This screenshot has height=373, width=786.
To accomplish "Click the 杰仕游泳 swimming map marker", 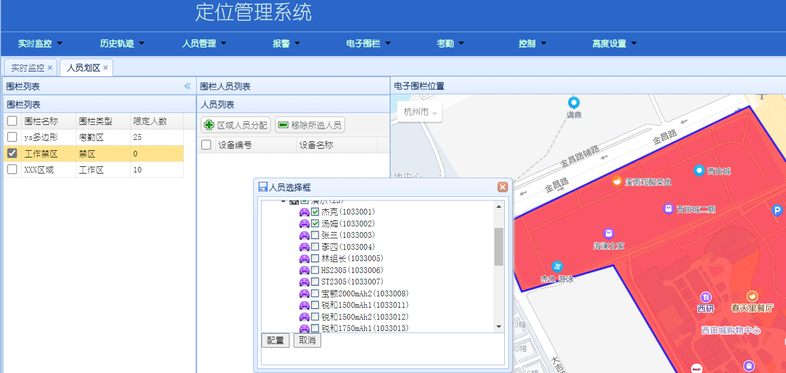I will tap(557, 267).
